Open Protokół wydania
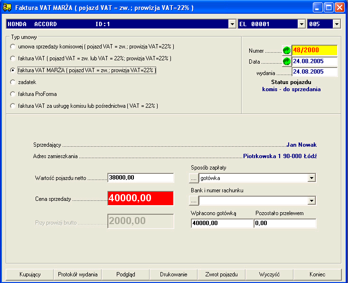This screenshot has height=283, width=348. (78, 274)
